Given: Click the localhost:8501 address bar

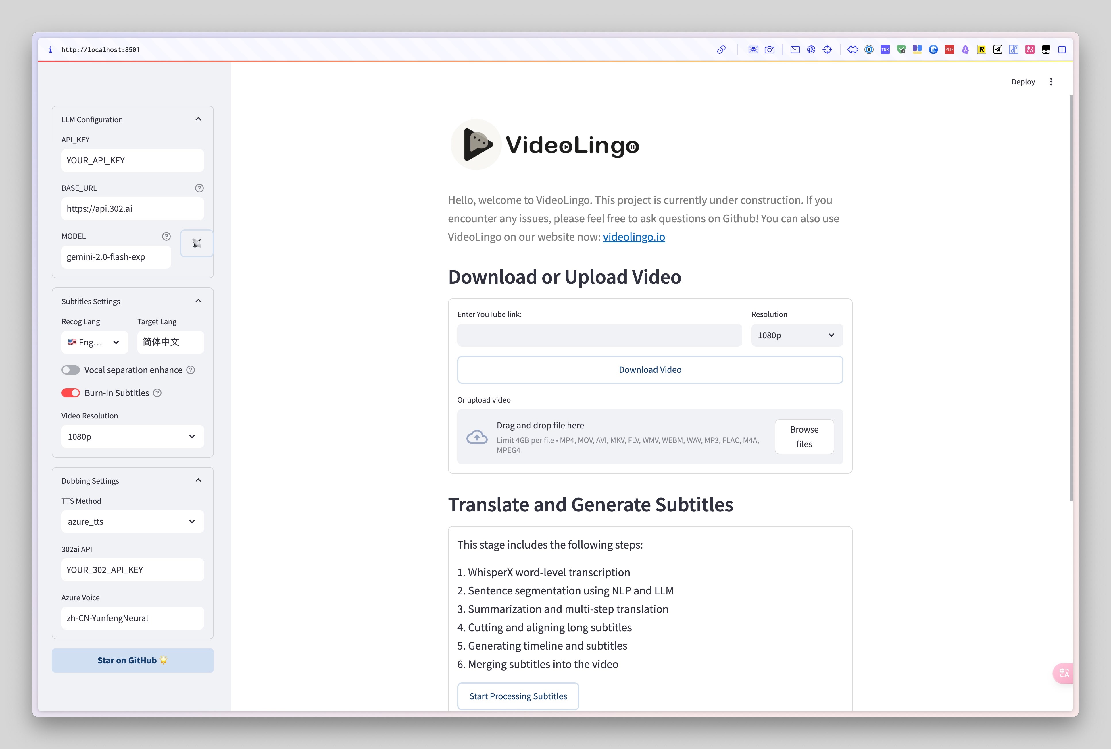Looking at the screenshot, I should point(100,50).
